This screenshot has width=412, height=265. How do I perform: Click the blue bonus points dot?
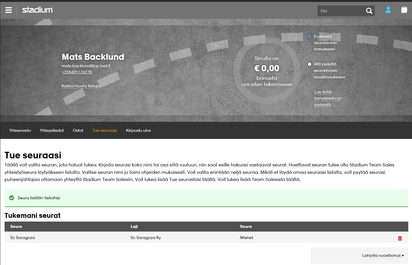pos(310,37)
